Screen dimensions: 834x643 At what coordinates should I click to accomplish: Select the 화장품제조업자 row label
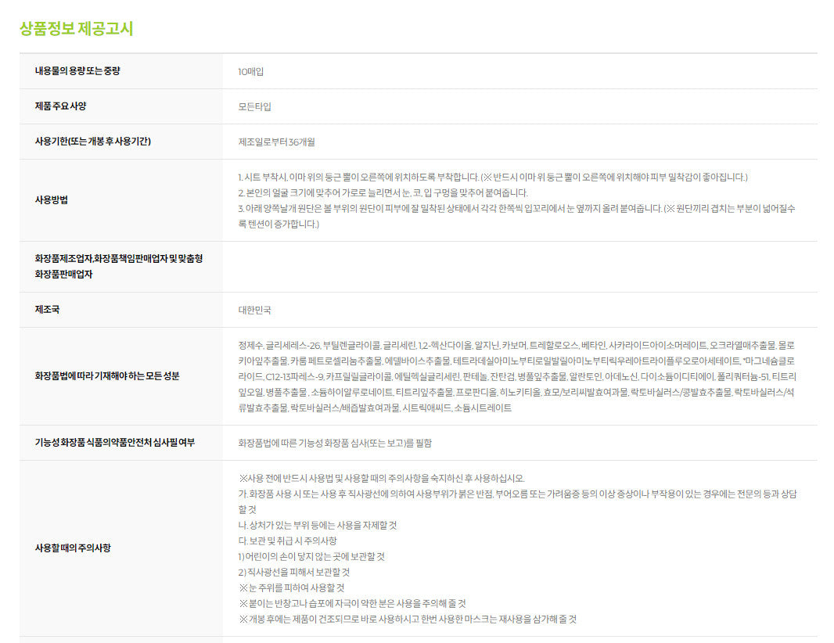(119, 266)
